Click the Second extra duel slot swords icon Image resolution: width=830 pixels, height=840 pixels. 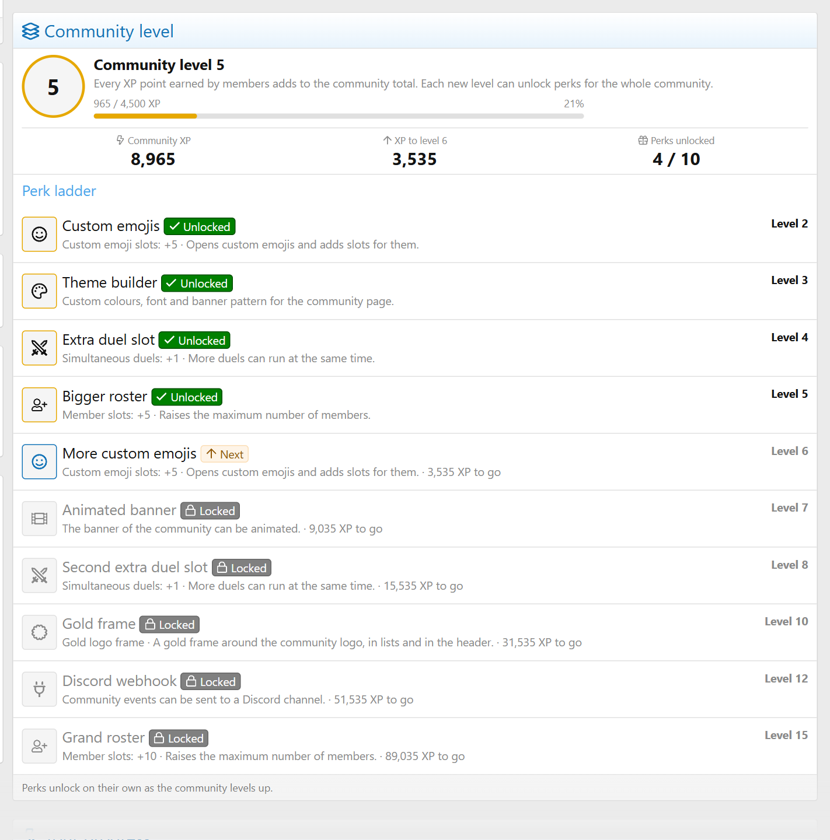tap(39, 576)
